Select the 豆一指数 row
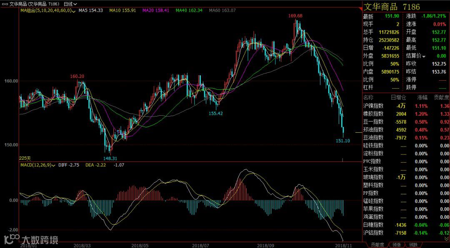The image size is (450, 248). 406,122
